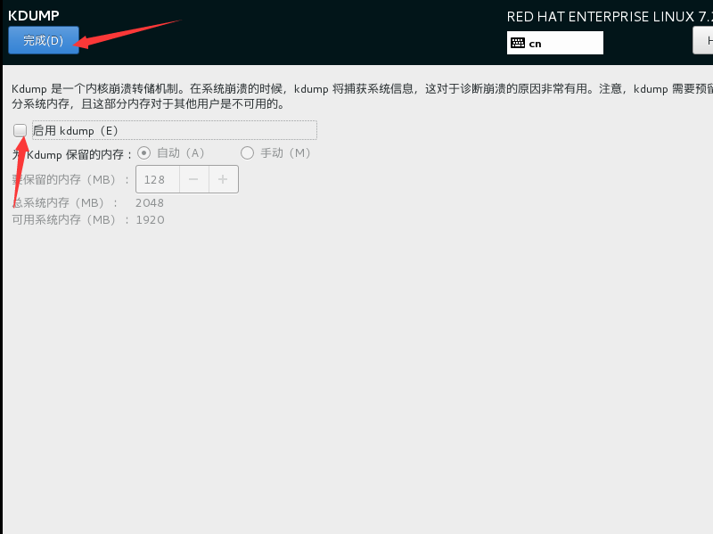Viewport: 713px width, 534px height.
Task: Click the Kdump description paragraph
Action: (x=362, y=96)
